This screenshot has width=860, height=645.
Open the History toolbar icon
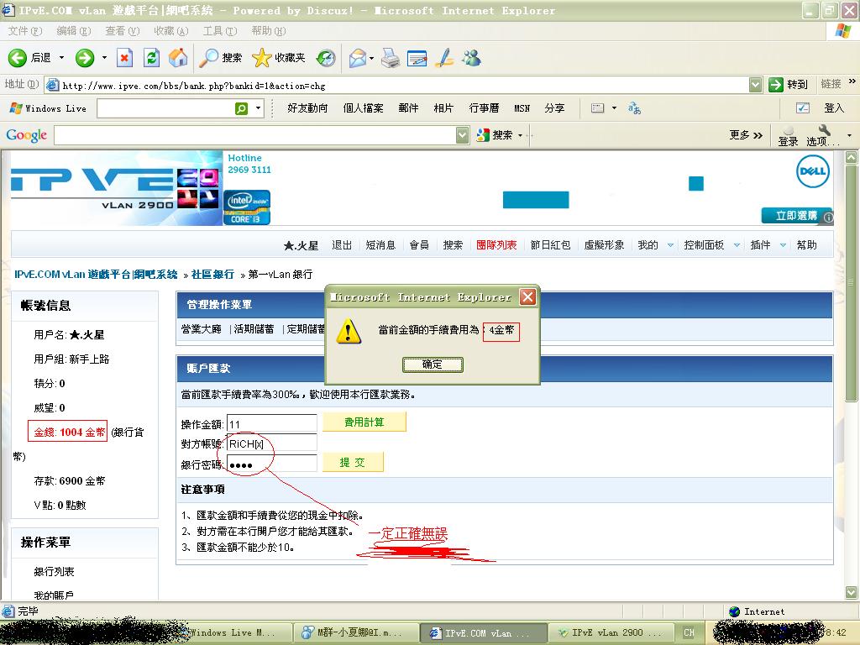[326, 58]
